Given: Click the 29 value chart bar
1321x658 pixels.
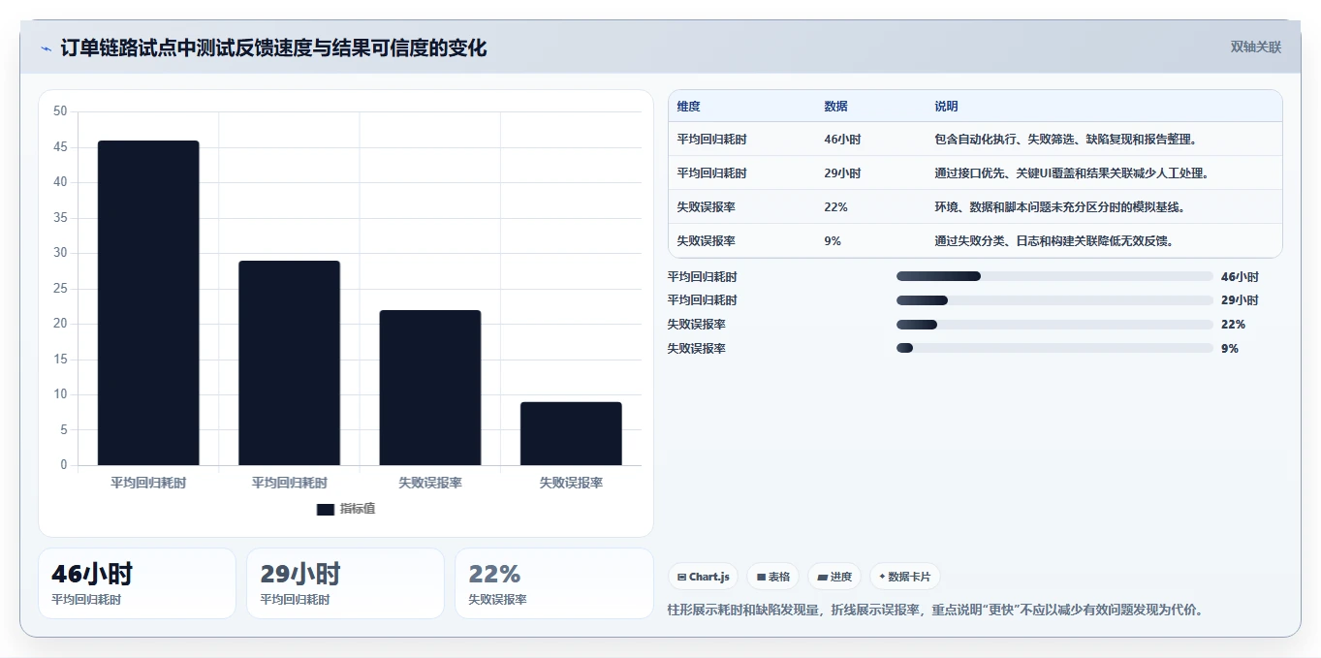Looking at the screenshot, I should click(x=289, y=363).
